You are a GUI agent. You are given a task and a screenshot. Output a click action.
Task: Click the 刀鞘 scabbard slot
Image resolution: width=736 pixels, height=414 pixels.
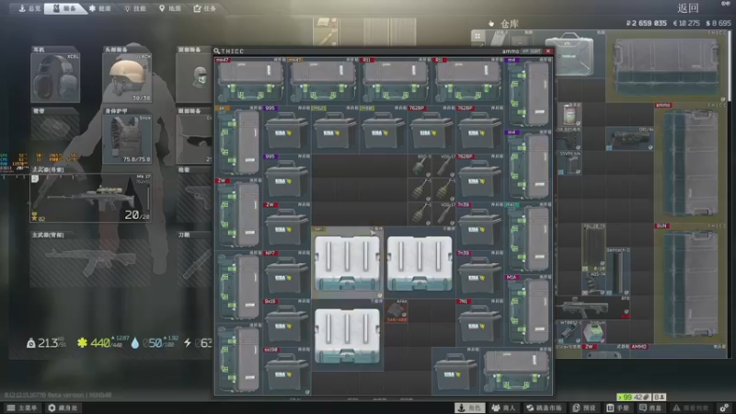(x=194, y=263)
